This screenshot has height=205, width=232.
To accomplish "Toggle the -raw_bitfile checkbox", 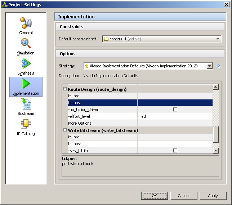I will pos(175,151).
